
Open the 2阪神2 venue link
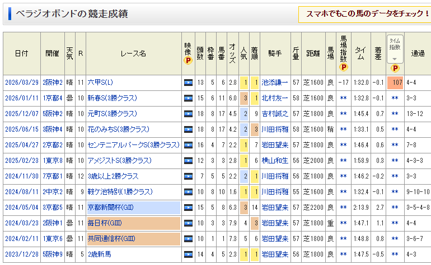point(52,83)
